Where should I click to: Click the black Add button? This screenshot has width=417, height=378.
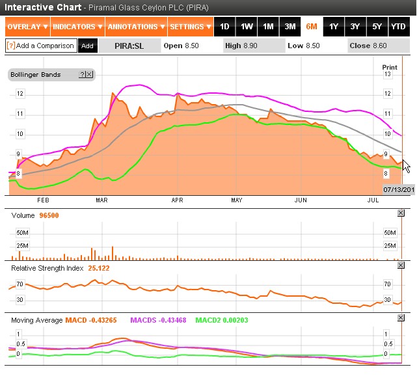point(87,46)
